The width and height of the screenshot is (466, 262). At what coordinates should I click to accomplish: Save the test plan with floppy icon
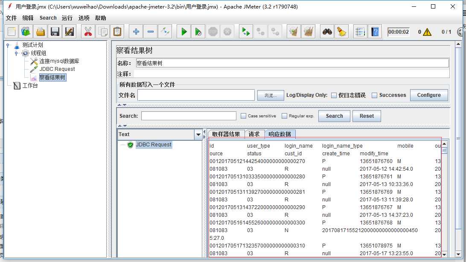pyautogui.click(x=55, y=32)
